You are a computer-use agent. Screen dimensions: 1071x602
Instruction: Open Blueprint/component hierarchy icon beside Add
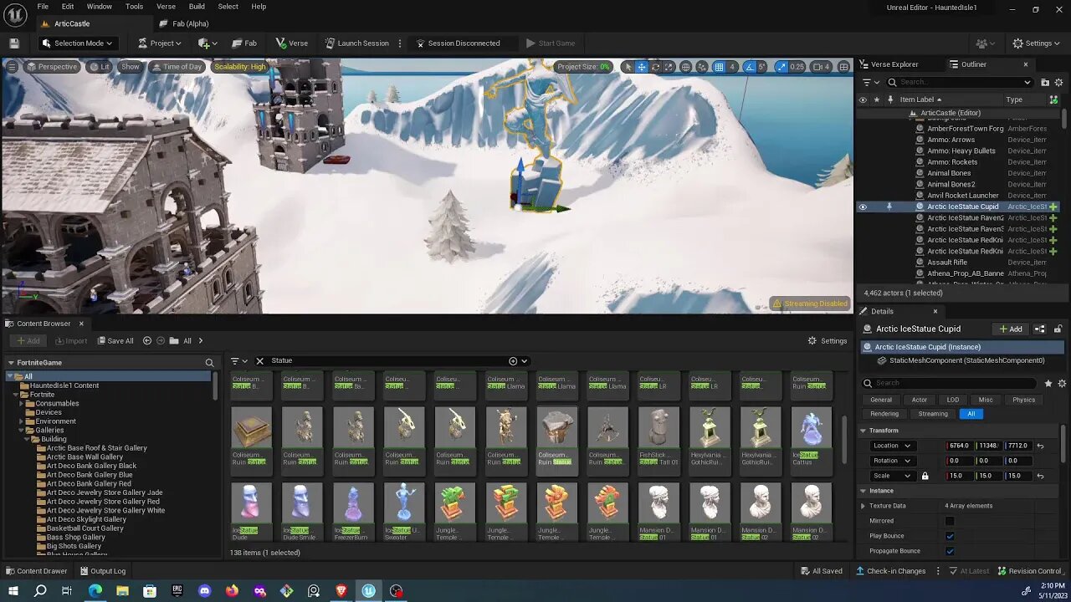1040,329
